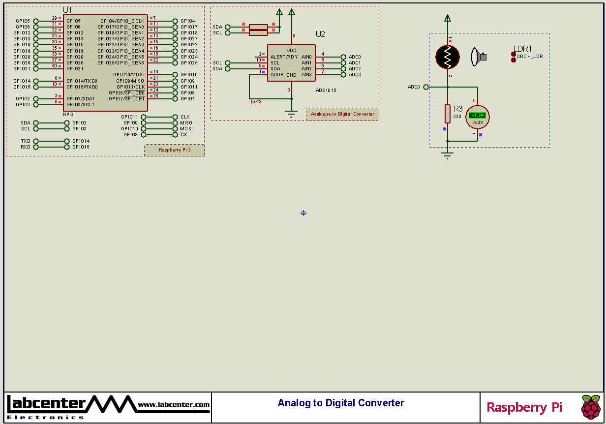Select the ADS1015 chip U2
This screenshot has width=606, height=424.
tap(291, 62)
